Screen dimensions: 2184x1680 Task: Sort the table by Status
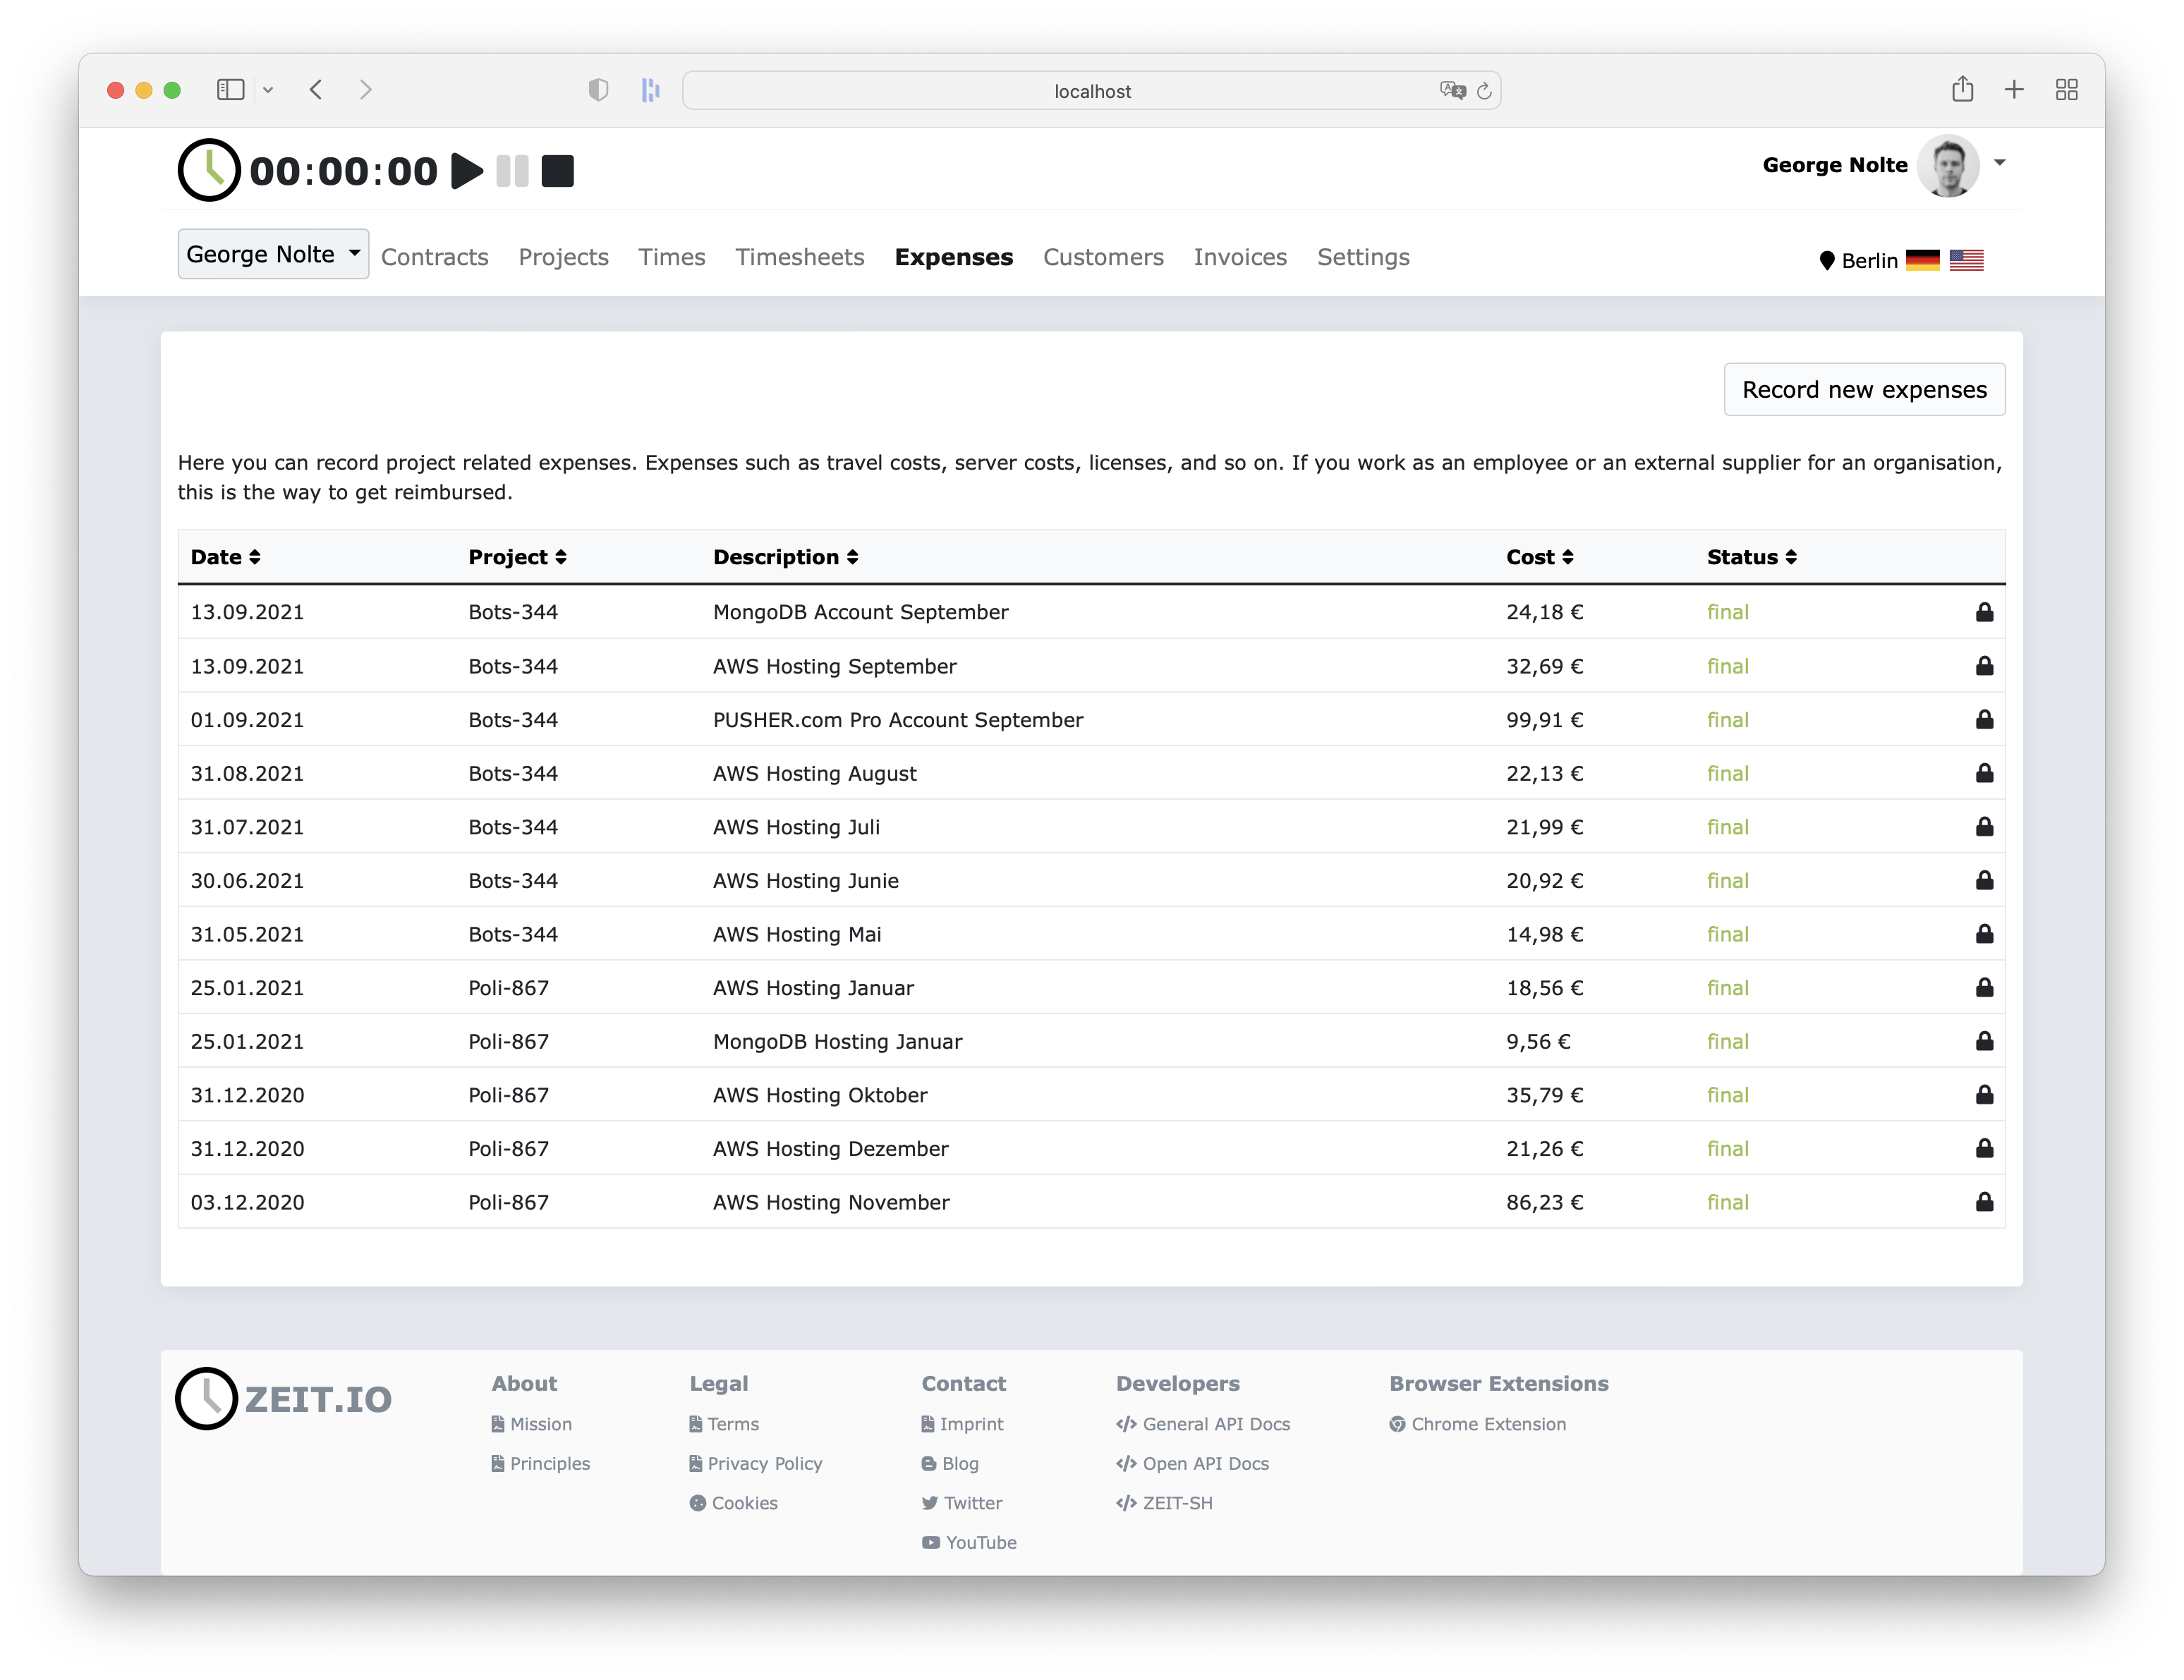[x=1752, y=557]
